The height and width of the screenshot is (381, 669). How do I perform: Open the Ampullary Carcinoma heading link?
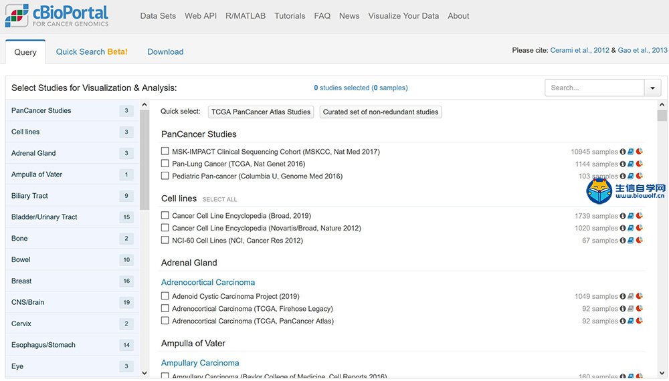pyautogui.click(x=200, y=363)
